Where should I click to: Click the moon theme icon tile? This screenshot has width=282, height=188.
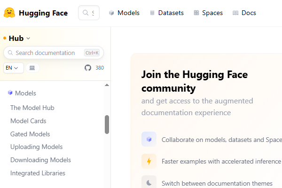(149, 182)
